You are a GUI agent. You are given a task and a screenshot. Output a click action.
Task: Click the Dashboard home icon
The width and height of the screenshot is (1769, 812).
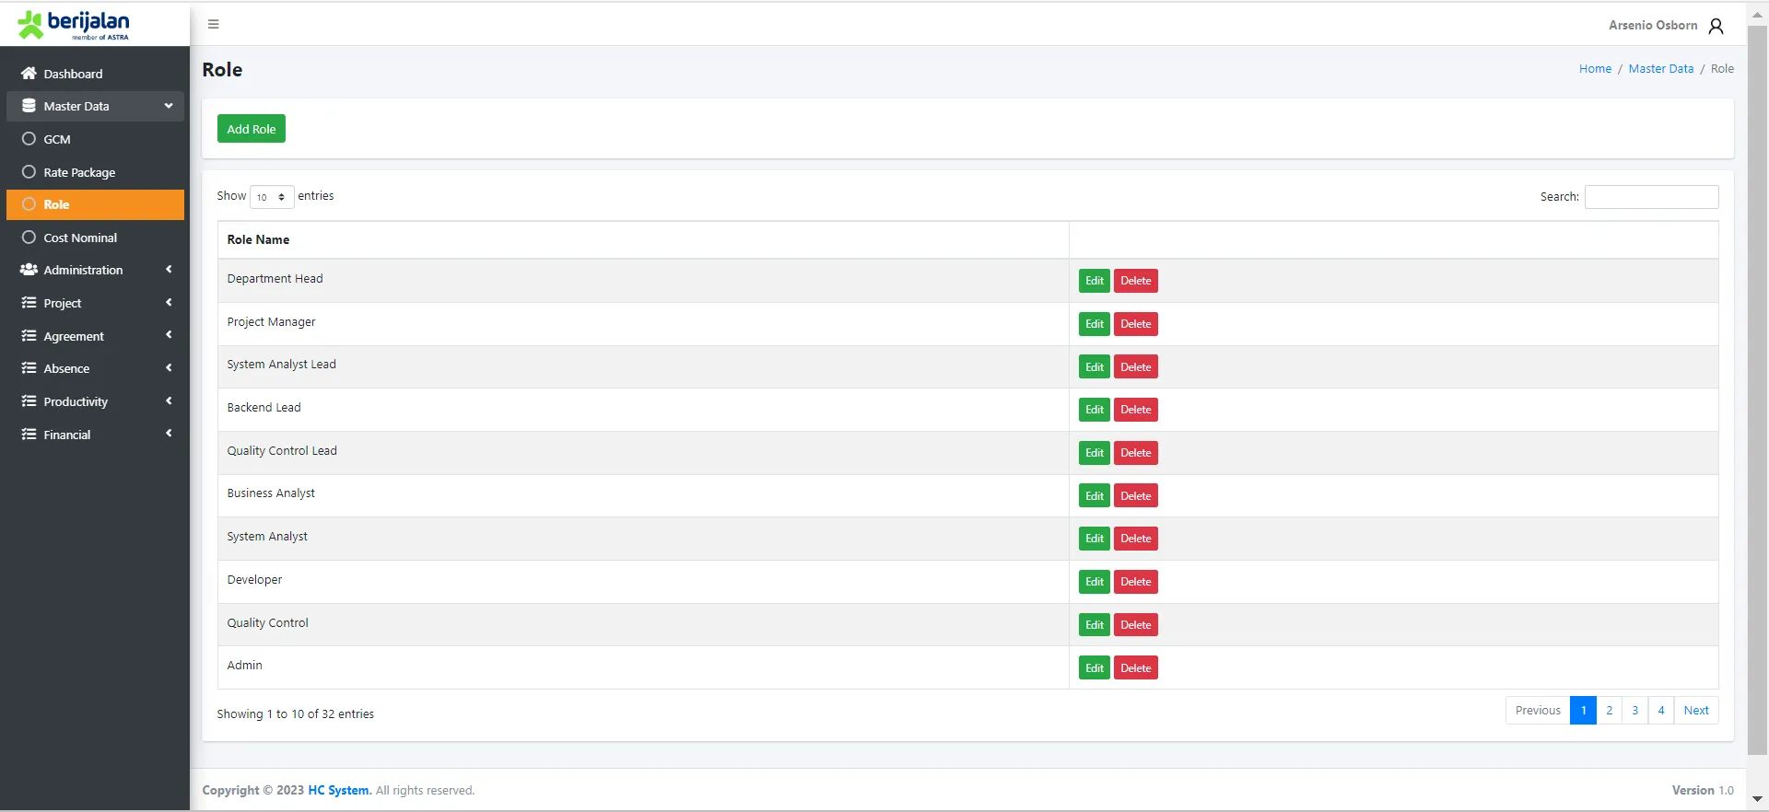[29, 74]
